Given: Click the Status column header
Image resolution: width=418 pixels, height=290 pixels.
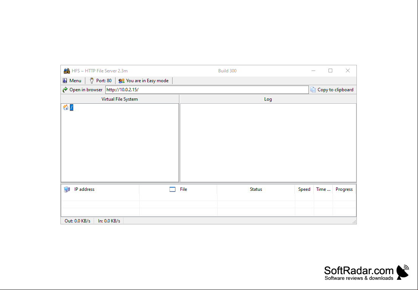Looking at the screenshot, I should 256,189.
